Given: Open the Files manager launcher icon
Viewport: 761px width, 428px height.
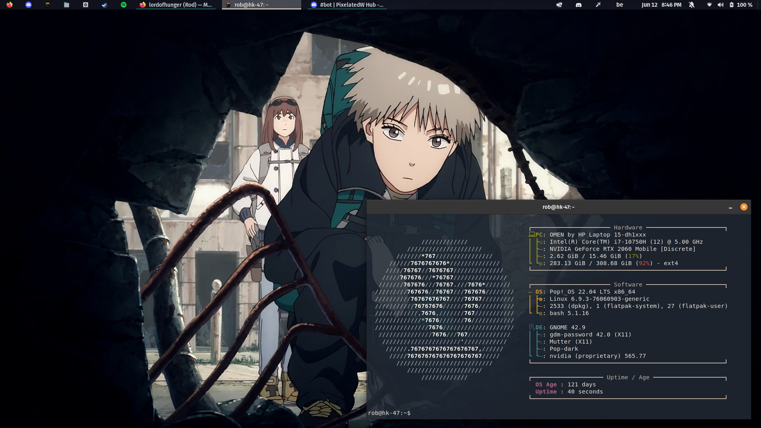Looking at the screenshot, I should [67, 5].
